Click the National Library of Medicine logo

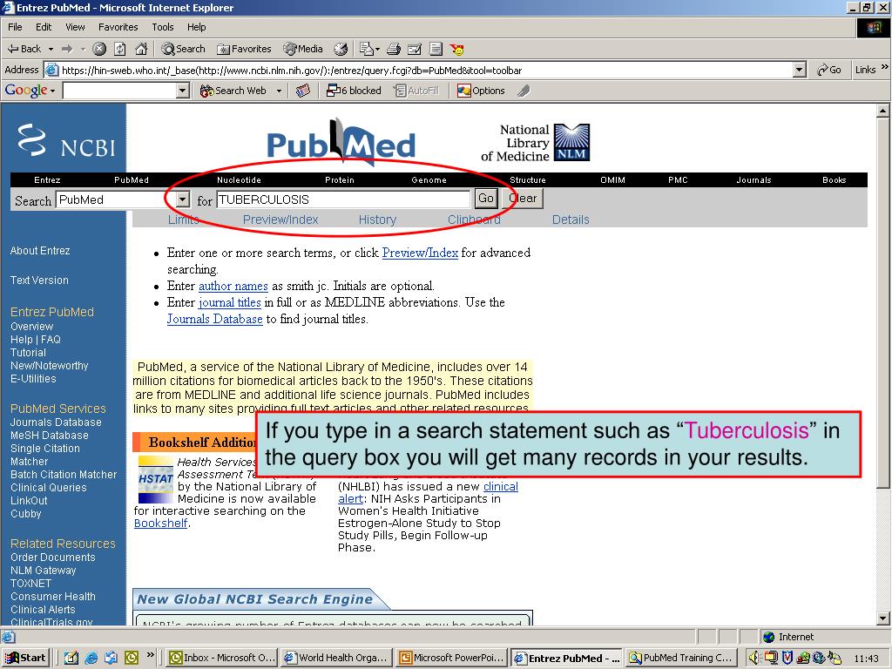pyautogui.click(x=536, y=143)
